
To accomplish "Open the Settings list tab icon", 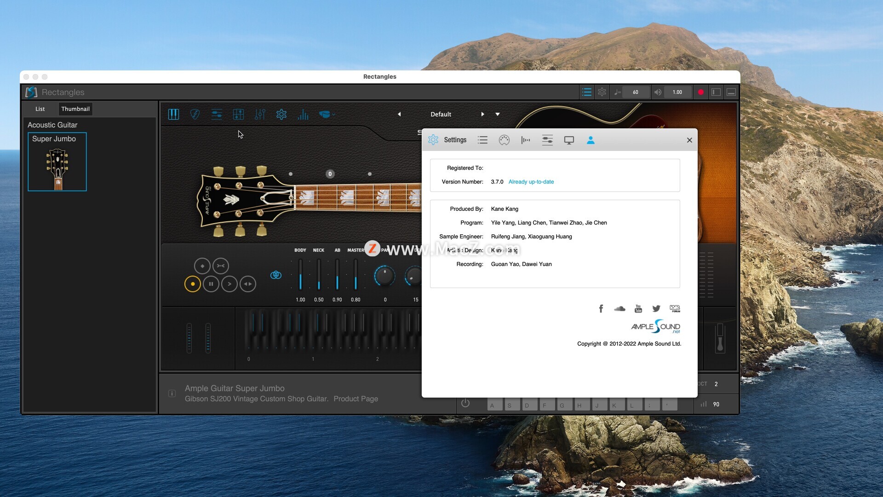I will pyautogui.click(x=482, y=140).
